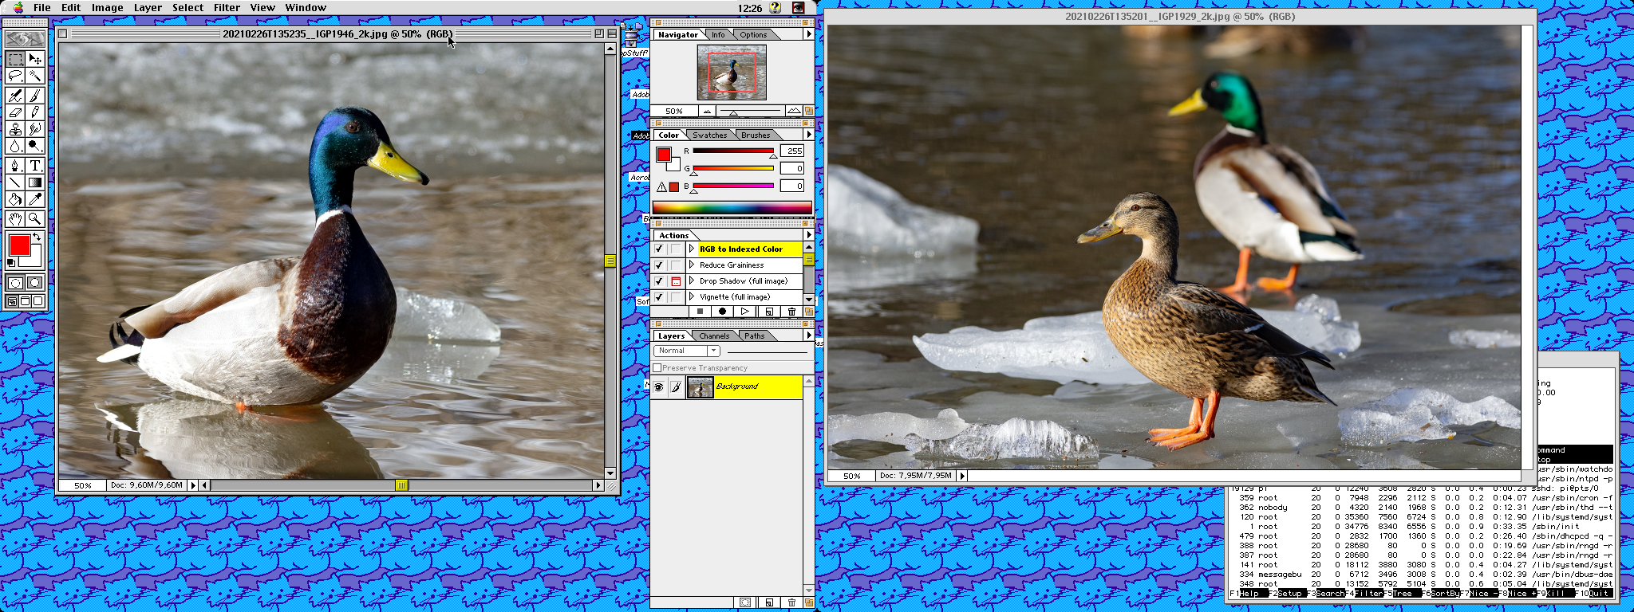Open the Filter menu
The width and height of the screenshot is (1634, 612).
[x=227, y=8]
